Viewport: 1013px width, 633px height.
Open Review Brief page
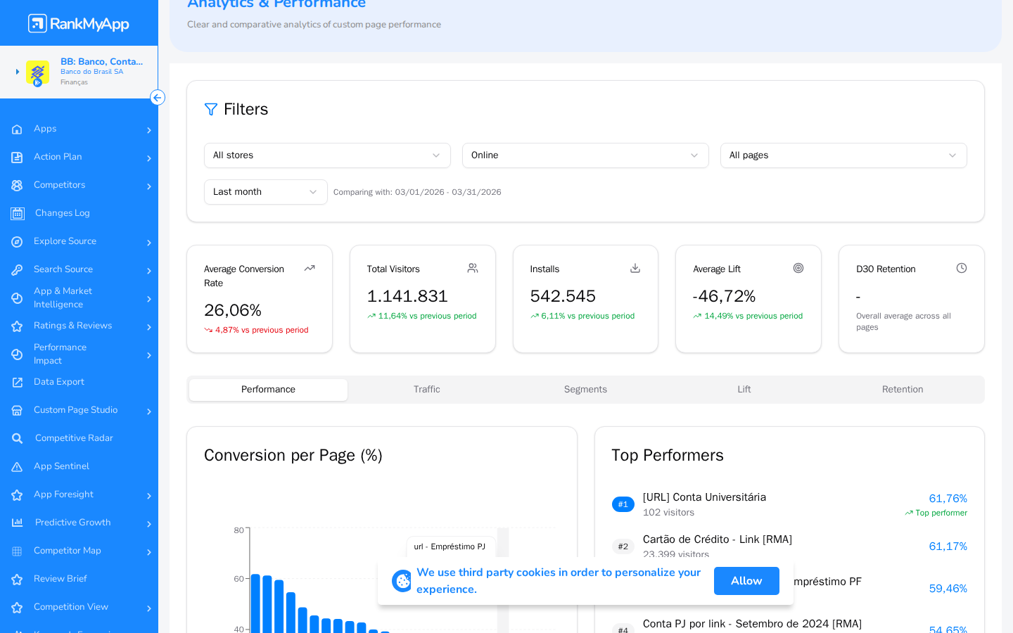click(x=60, y=579)
